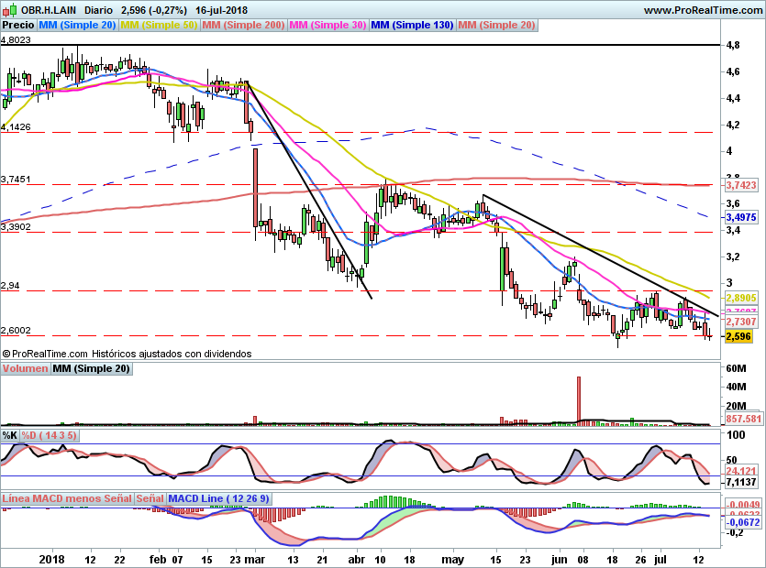Click the 857.581 volume value tag

click(x=739, y=418)
